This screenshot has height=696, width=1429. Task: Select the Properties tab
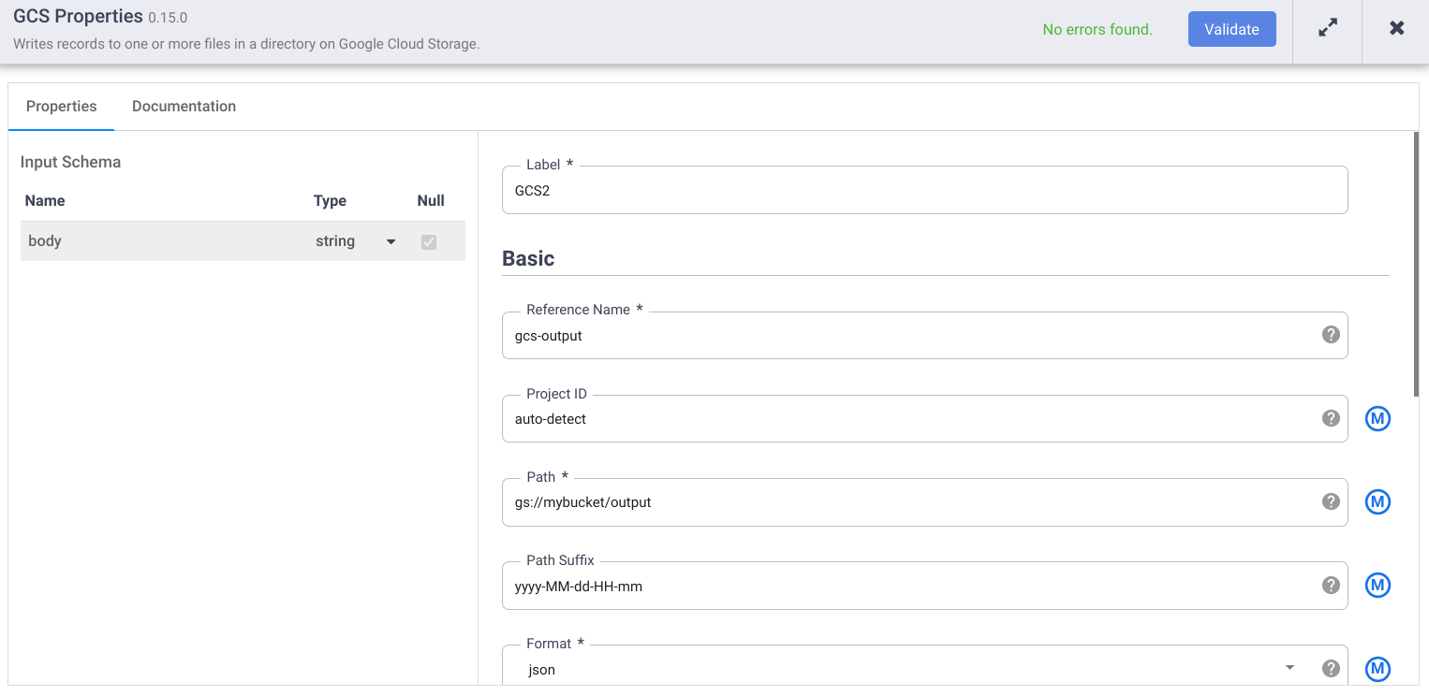tap(61, 107)
